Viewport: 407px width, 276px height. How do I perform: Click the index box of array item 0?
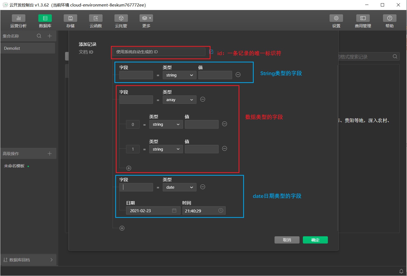pyautogui.click(x=133, y=124)
